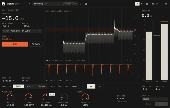
Task: Click the -14 target line marker
Action: point(135,30)
